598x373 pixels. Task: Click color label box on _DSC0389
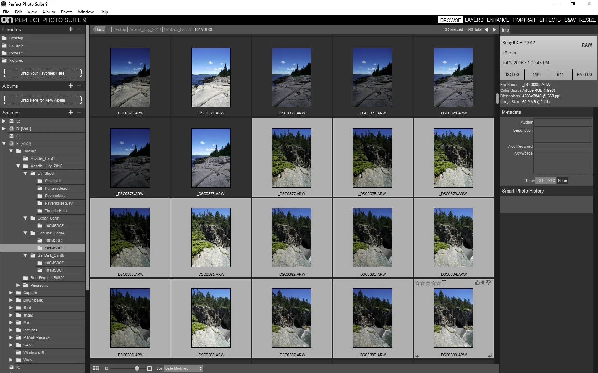[x=444, y=283]
